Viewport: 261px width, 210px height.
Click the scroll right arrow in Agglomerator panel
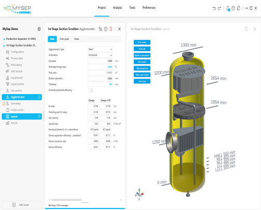tap(120, 200)
